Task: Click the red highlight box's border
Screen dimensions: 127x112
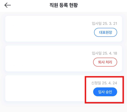Action: (104, 77)
